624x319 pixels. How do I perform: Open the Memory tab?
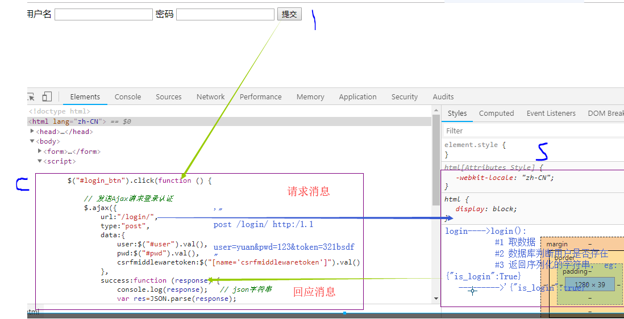coord(310,97)
